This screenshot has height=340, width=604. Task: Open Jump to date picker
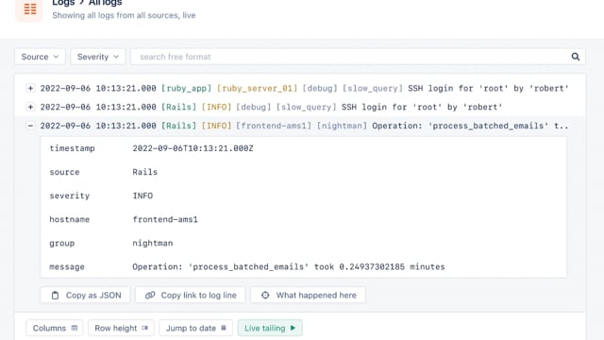(195, 328)
